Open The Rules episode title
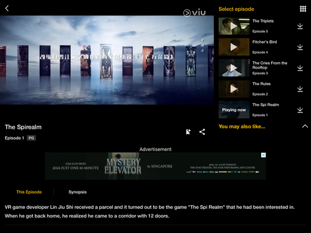The width and height of the screenshot is (311, 233). point(261,84)
